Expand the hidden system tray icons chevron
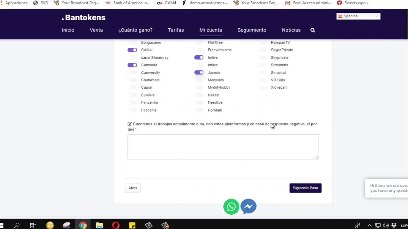The width and height of the screenshot is (408, 229). pos(369,226)
